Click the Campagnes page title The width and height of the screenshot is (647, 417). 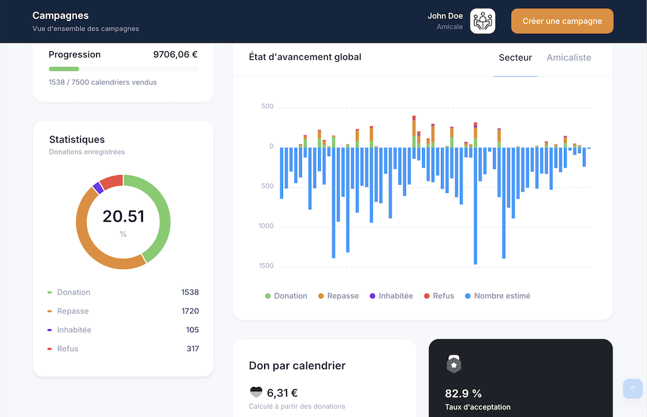(x=61, y=16)
